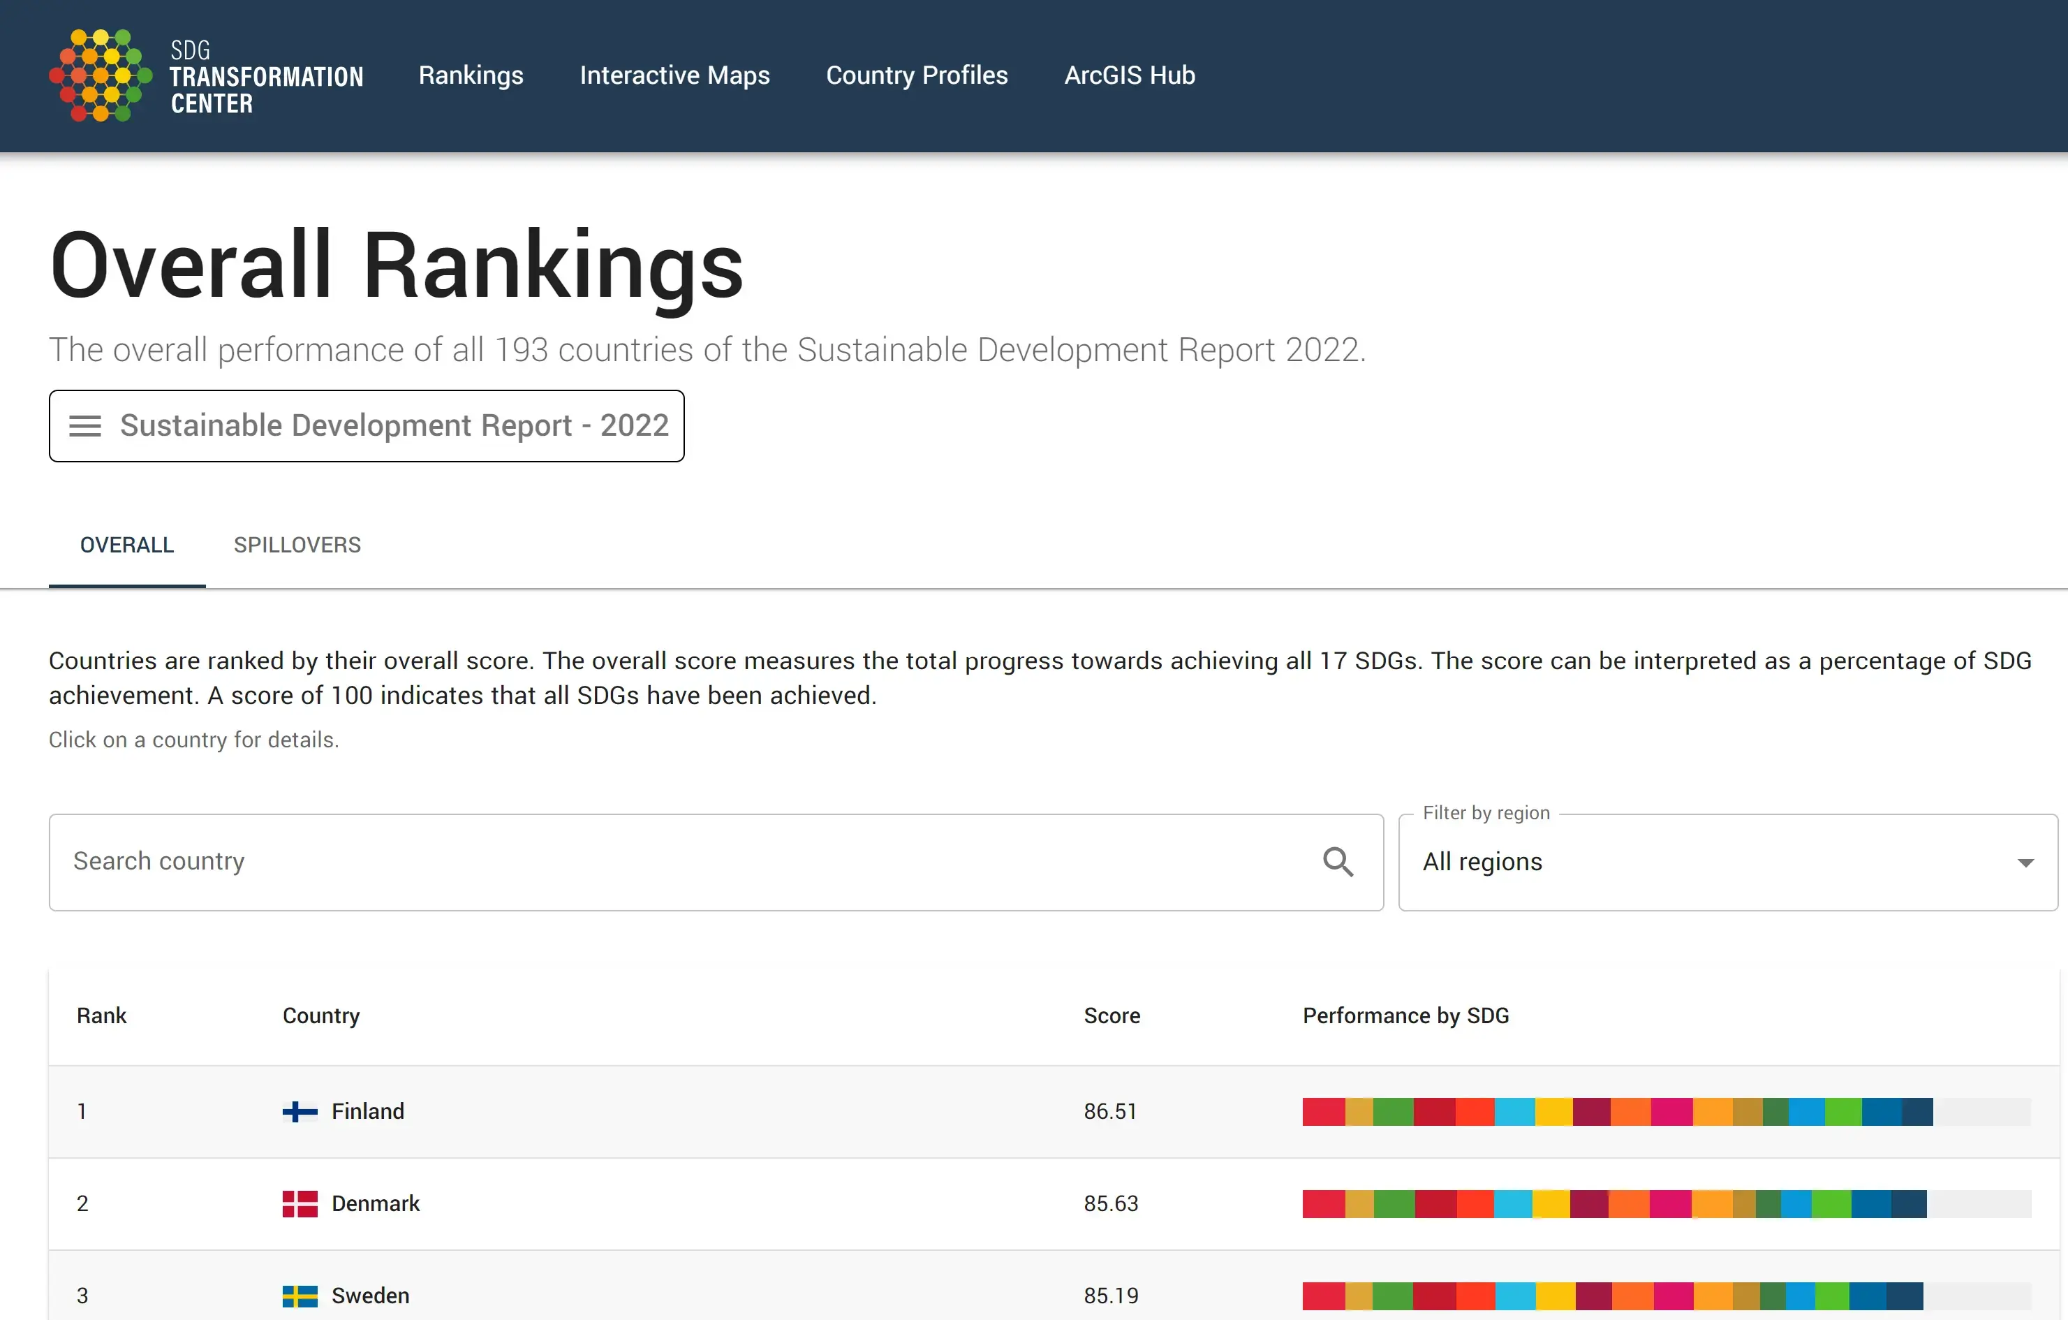Click the Finland flag icon

pyautogui.click(x=300, y=1111)
